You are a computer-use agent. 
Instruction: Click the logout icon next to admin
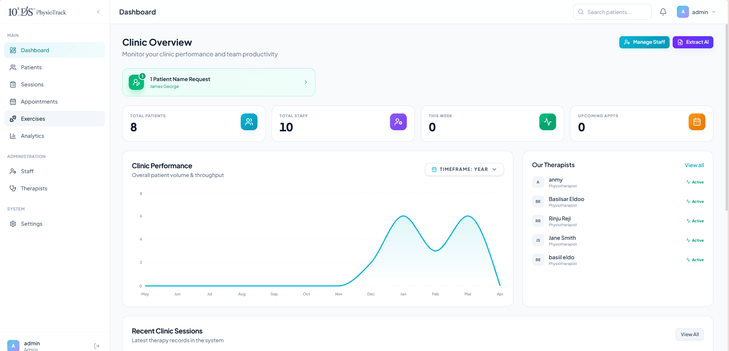[x=96, y=345]
